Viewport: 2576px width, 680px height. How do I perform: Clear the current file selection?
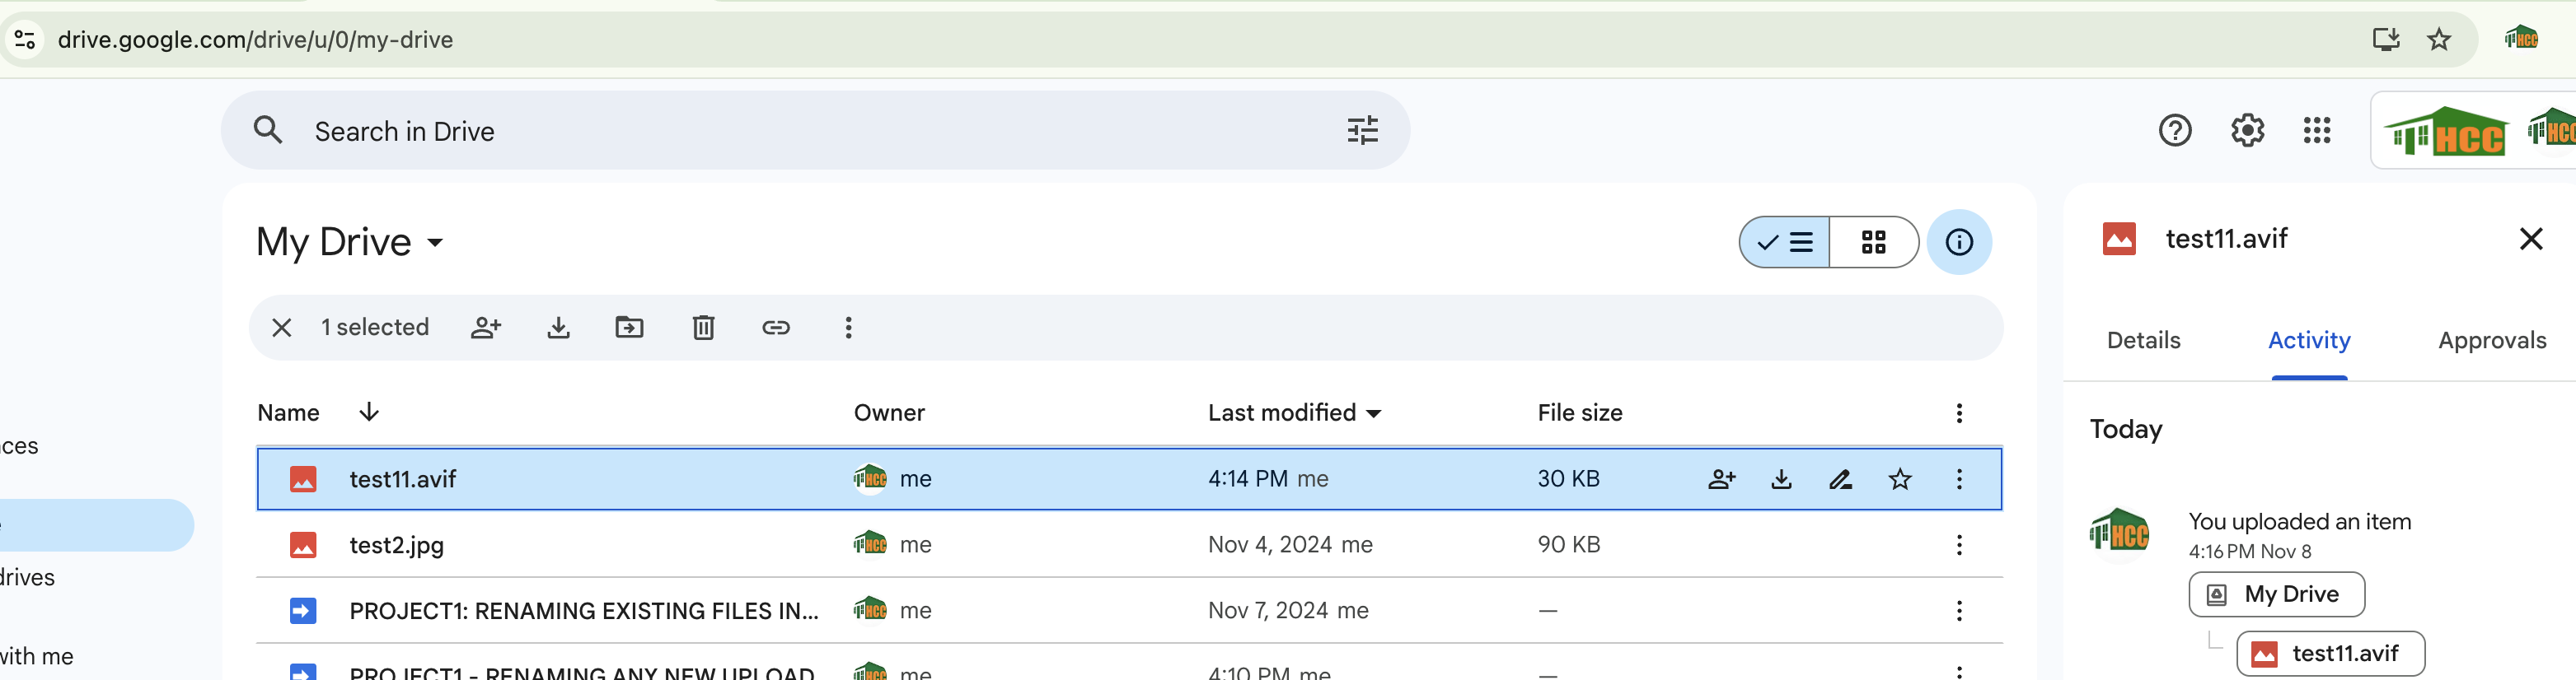coord(282,328)
